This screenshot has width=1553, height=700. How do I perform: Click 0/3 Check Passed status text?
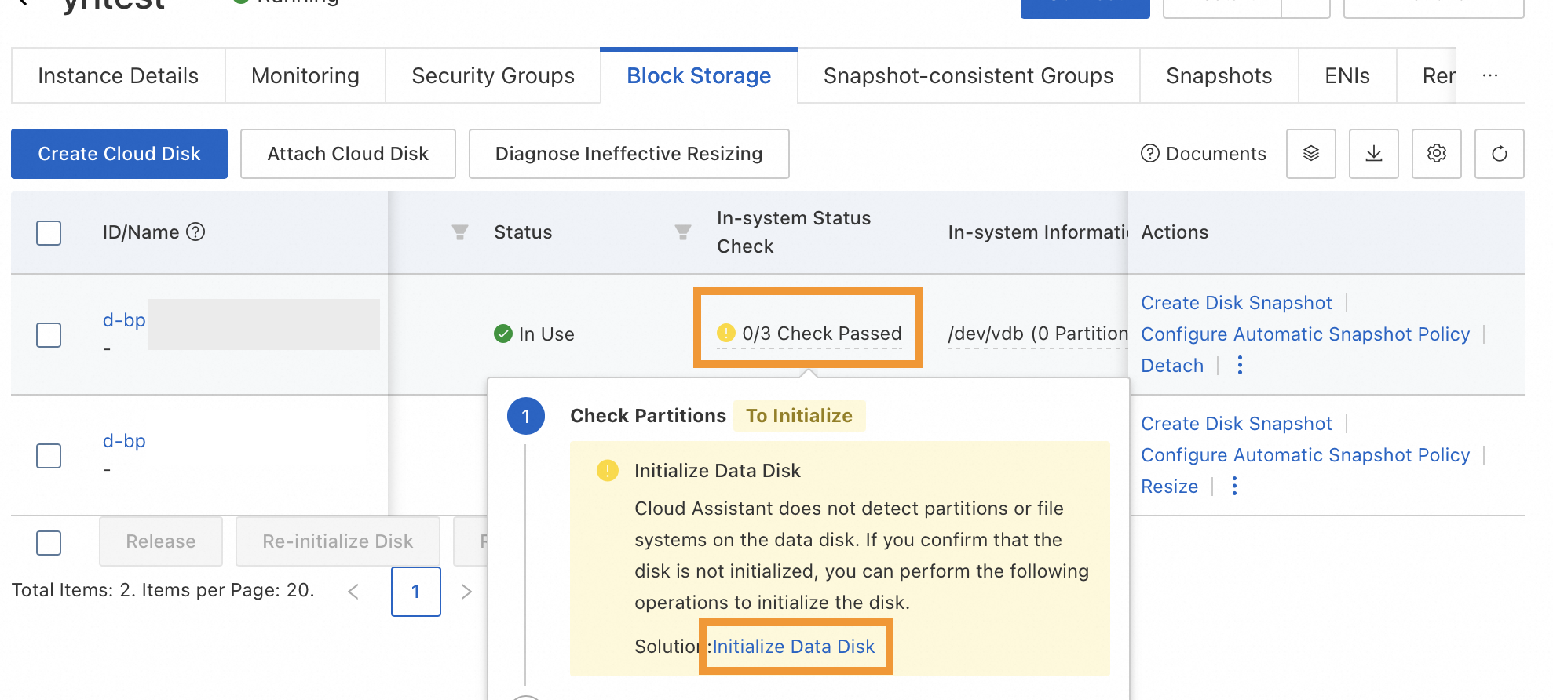[x=822, y=334]
